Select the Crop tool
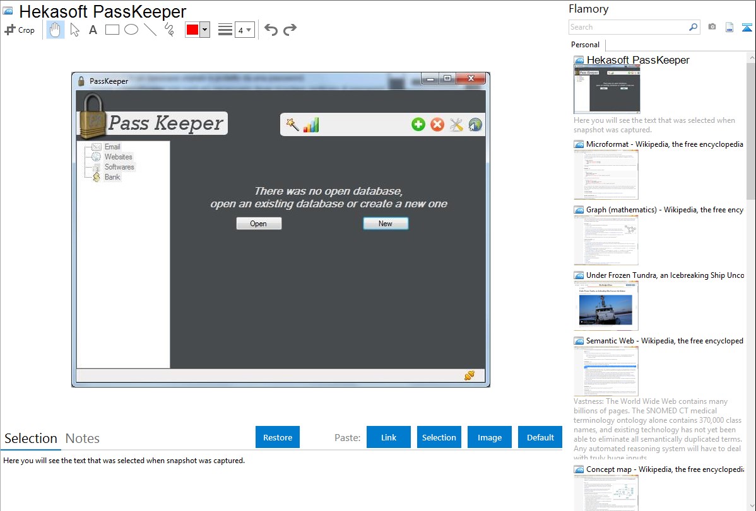This screenshot has height=511, width=756. (20, 30)
